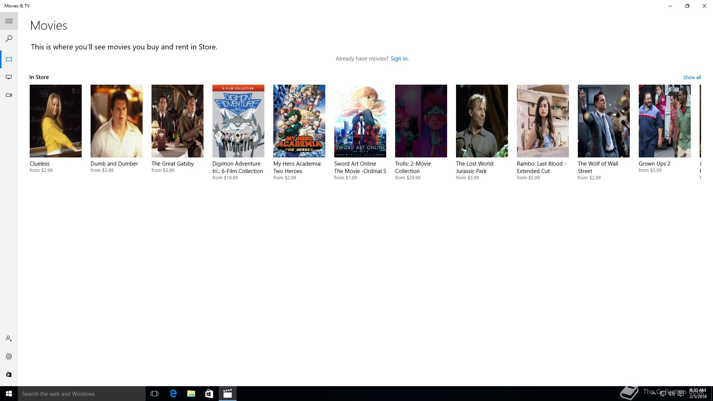Click 'from $19.99' Digimon price
The width and height of the screenshot is (713, 401).
click(225, 178)
